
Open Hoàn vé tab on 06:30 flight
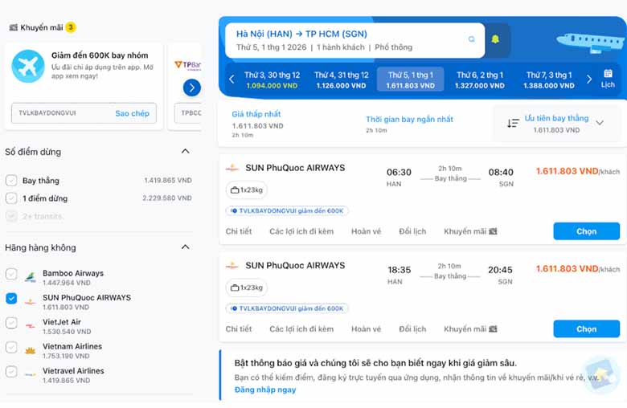coord(367,231)
